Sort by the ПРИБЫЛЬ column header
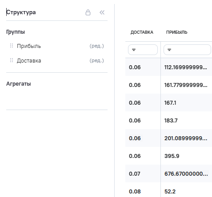This screenshot has width=212, height=197. pos(176,32)
